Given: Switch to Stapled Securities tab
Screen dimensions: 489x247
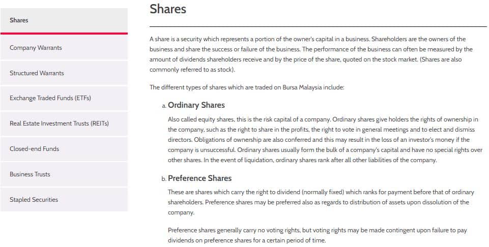Looking at the screenshot, I should [64, 199].
